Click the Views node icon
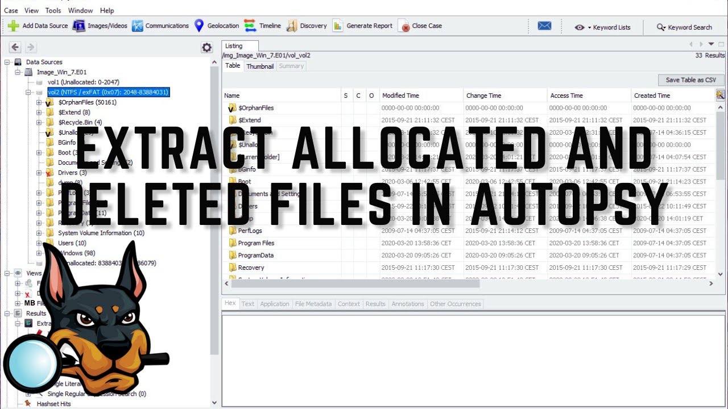The height and width of the screenshot is (409, 728). click(x=18, y=273)
